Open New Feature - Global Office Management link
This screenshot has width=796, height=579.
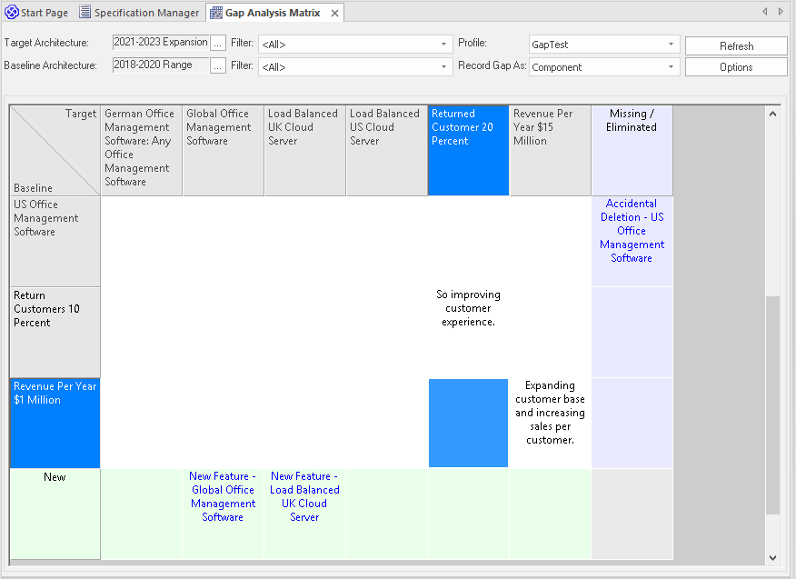tap(223, 496)
